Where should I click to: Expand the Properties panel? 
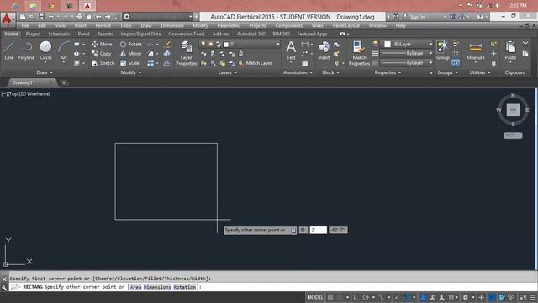coord(388,72)
